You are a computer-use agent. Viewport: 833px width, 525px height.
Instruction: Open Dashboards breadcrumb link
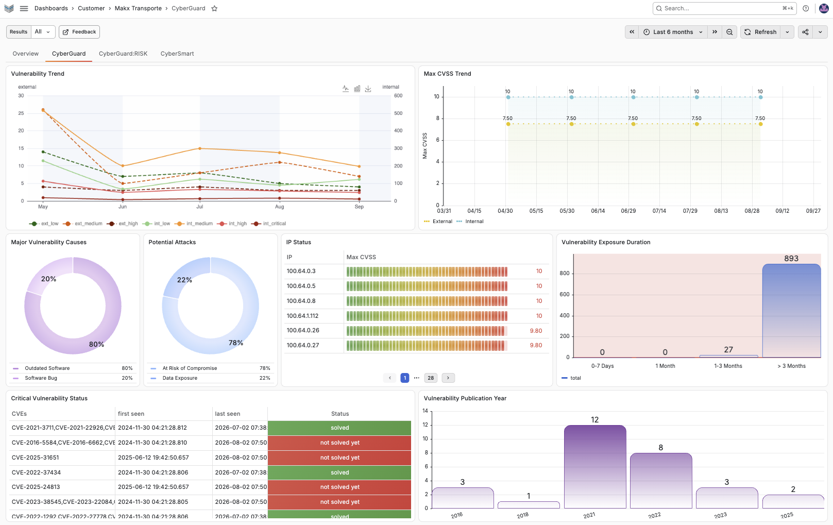pos(51,8)
